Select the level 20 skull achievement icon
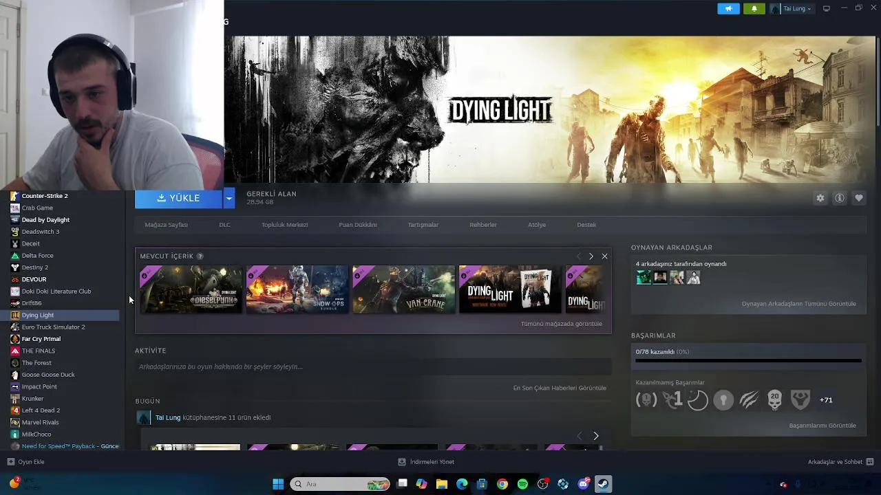This screenshot has height=495, width=881. (775, 400)
